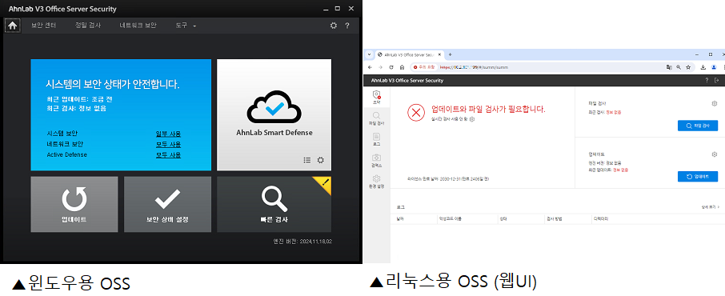
Task: Click the web UI logout icon
Action: [717, 81]
